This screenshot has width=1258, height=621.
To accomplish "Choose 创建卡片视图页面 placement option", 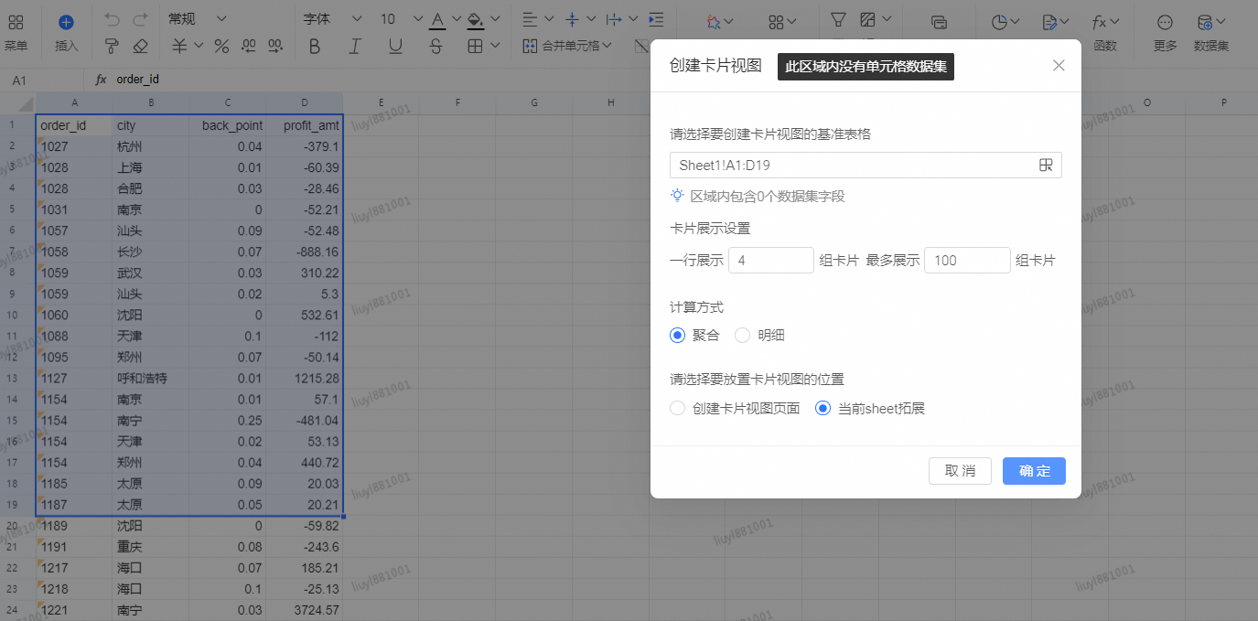I will pyautogui.click(x=678, y=409).
